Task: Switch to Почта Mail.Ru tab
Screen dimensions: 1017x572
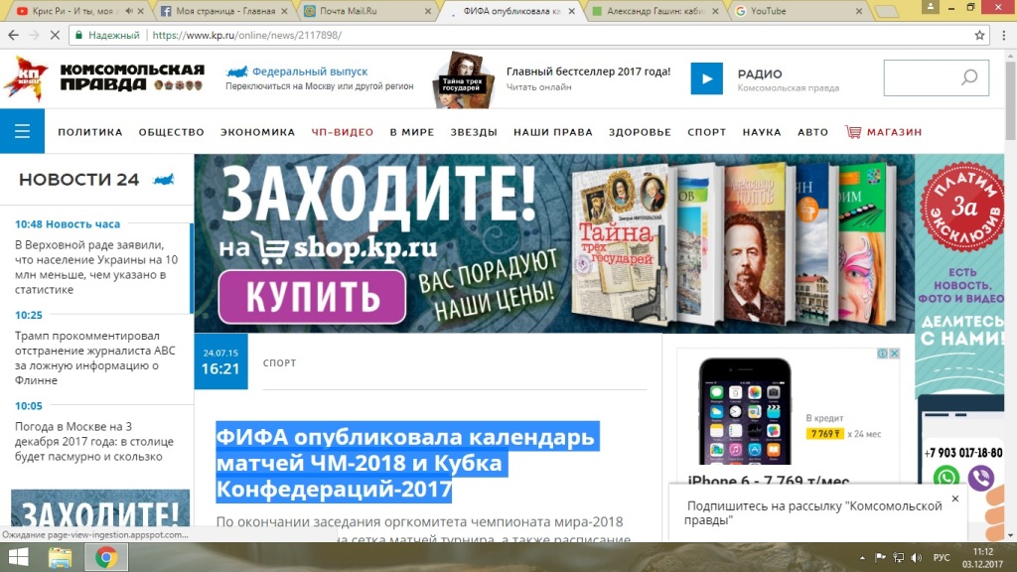Action: [367, 11]
